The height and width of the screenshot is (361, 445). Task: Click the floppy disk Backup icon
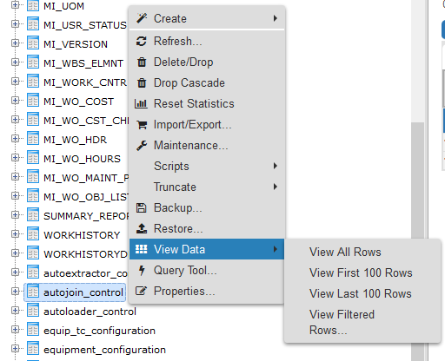pyautogui.click(x=142, y=207)
